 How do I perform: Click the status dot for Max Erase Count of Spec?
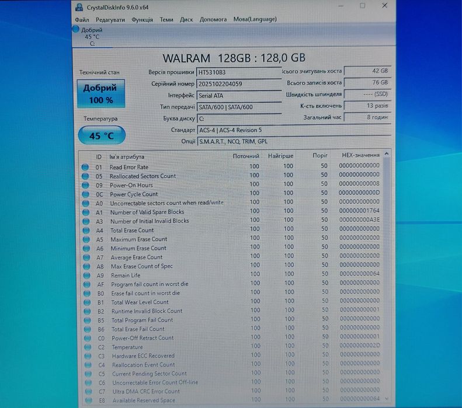(86, 266)
